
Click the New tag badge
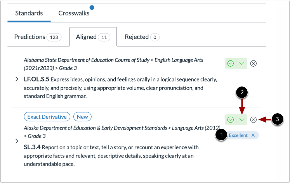tap(82, 116)
